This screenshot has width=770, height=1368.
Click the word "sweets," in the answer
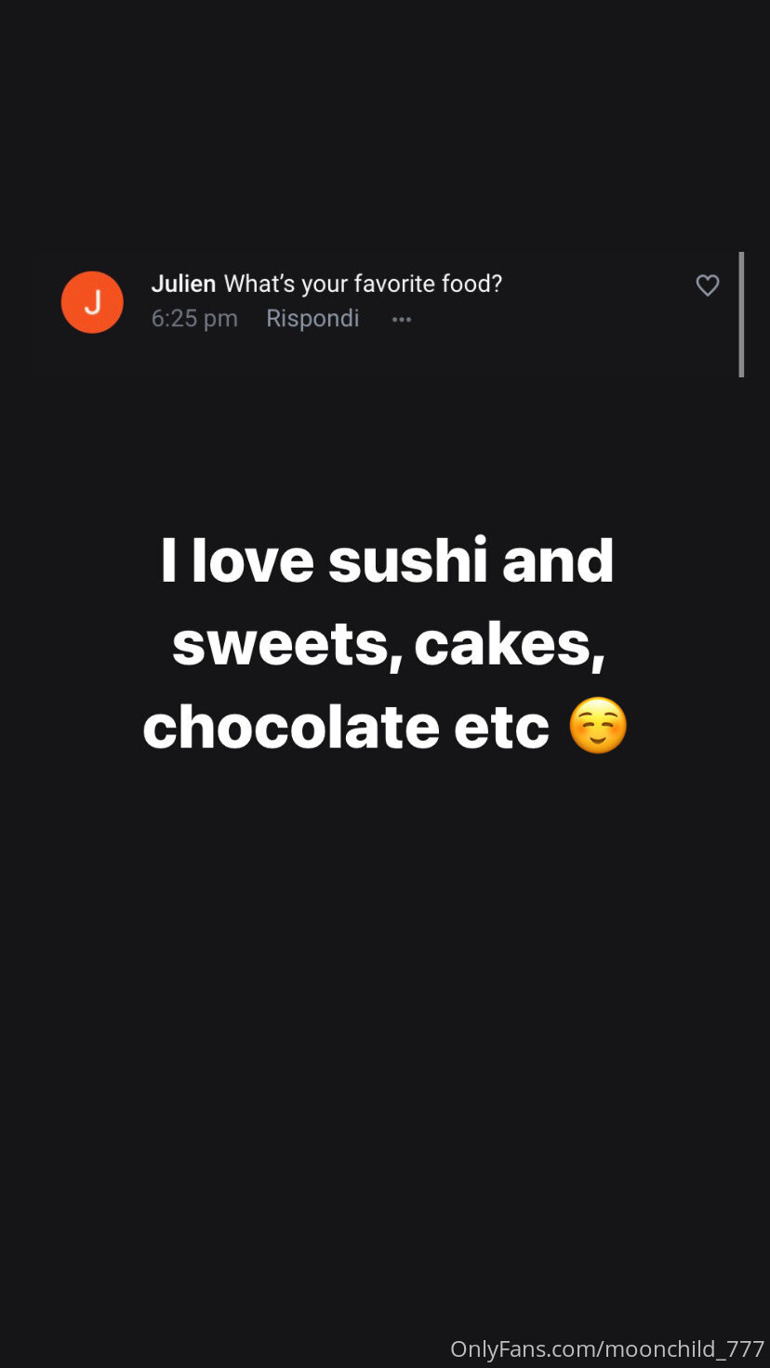coord(286,644)
